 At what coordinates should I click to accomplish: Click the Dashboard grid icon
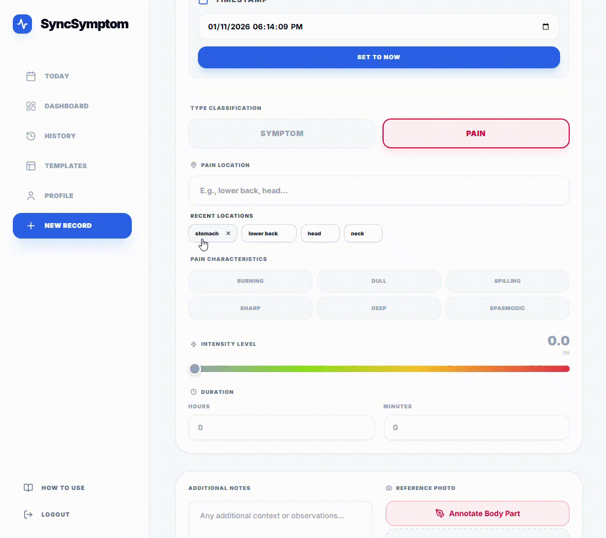click(31, 106)
